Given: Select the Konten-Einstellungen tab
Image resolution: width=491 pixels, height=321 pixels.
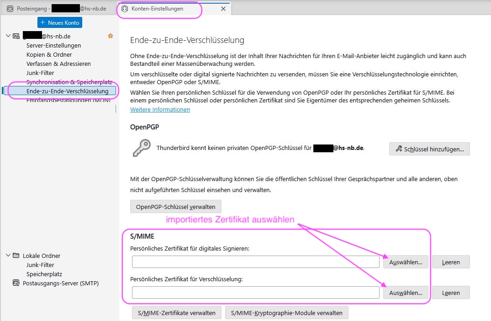Looking at the screenshot, I should coord(173,9).
